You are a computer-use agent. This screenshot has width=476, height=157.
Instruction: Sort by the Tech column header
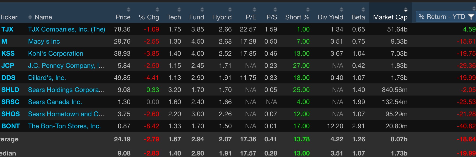174,17
